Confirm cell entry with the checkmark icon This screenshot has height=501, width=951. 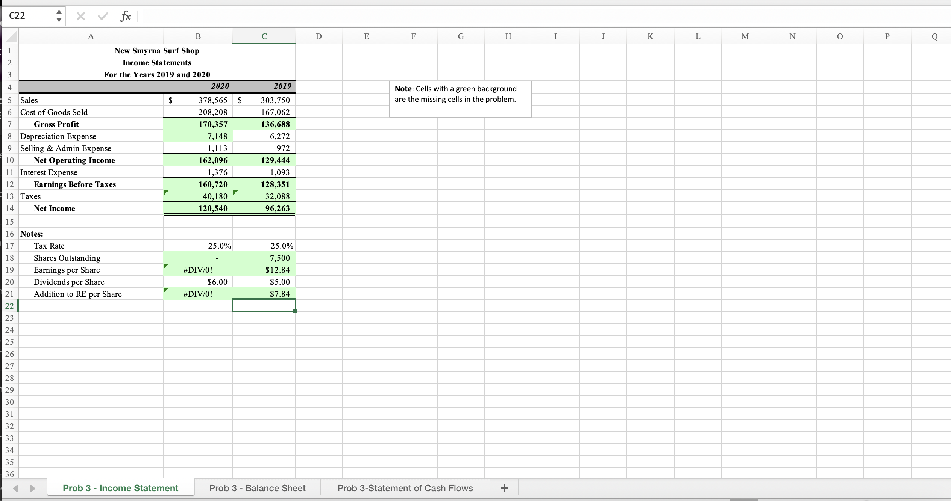[x=102, y=15]
